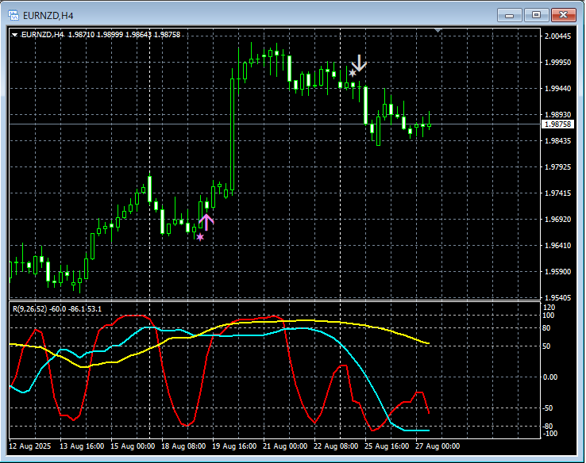Maximize the EURNZD,H4 chart window

536,14
